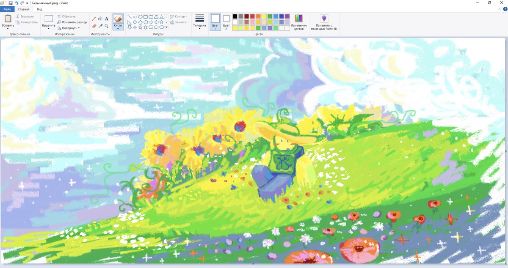The height and width of the screenshot is (268, 508).
Task: Expand the Кисти brushes dropdown arrow
Action: point(118,28)
